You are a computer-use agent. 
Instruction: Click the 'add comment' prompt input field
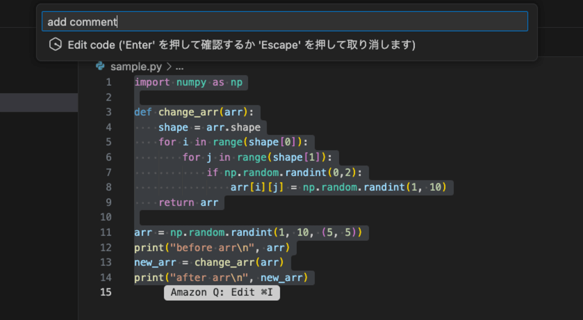[x=285, y=21]
